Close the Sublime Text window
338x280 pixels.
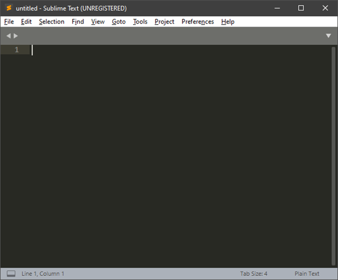click(325, 8)
